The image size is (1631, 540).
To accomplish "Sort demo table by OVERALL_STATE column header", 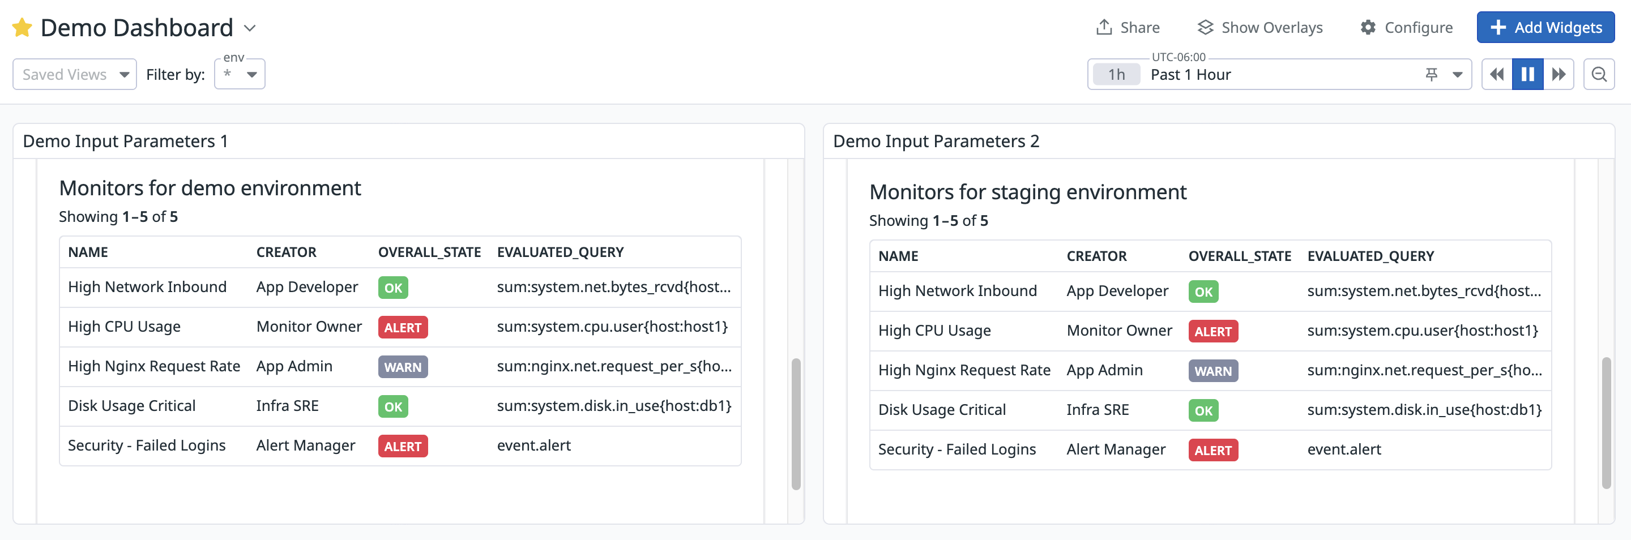I will pos(429,252).
